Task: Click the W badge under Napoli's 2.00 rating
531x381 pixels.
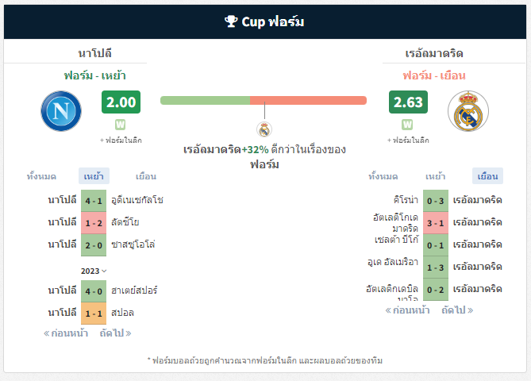Action: (120, 125)
